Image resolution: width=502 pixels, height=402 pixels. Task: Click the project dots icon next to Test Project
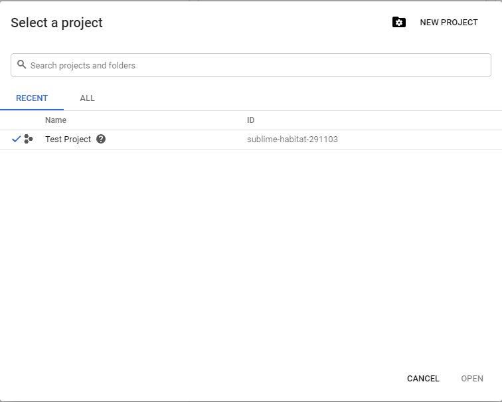tap(29, 140)
